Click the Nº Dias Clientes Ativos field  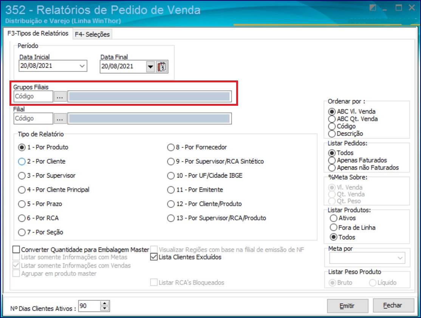(x=89, y=306)
